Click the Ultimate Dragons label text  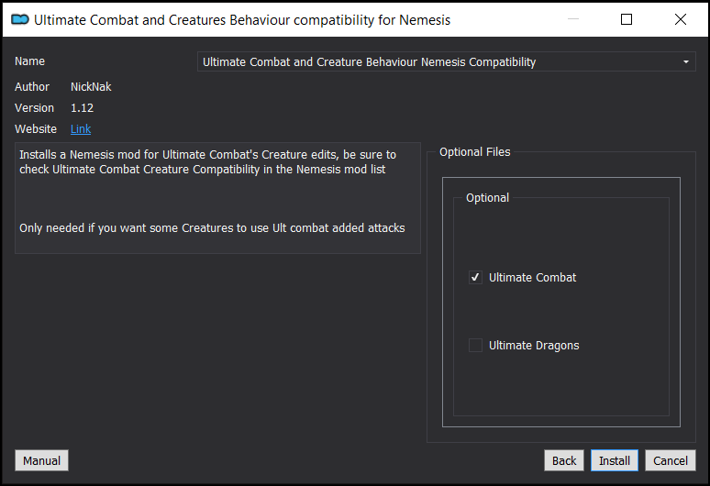coord(534,346)
